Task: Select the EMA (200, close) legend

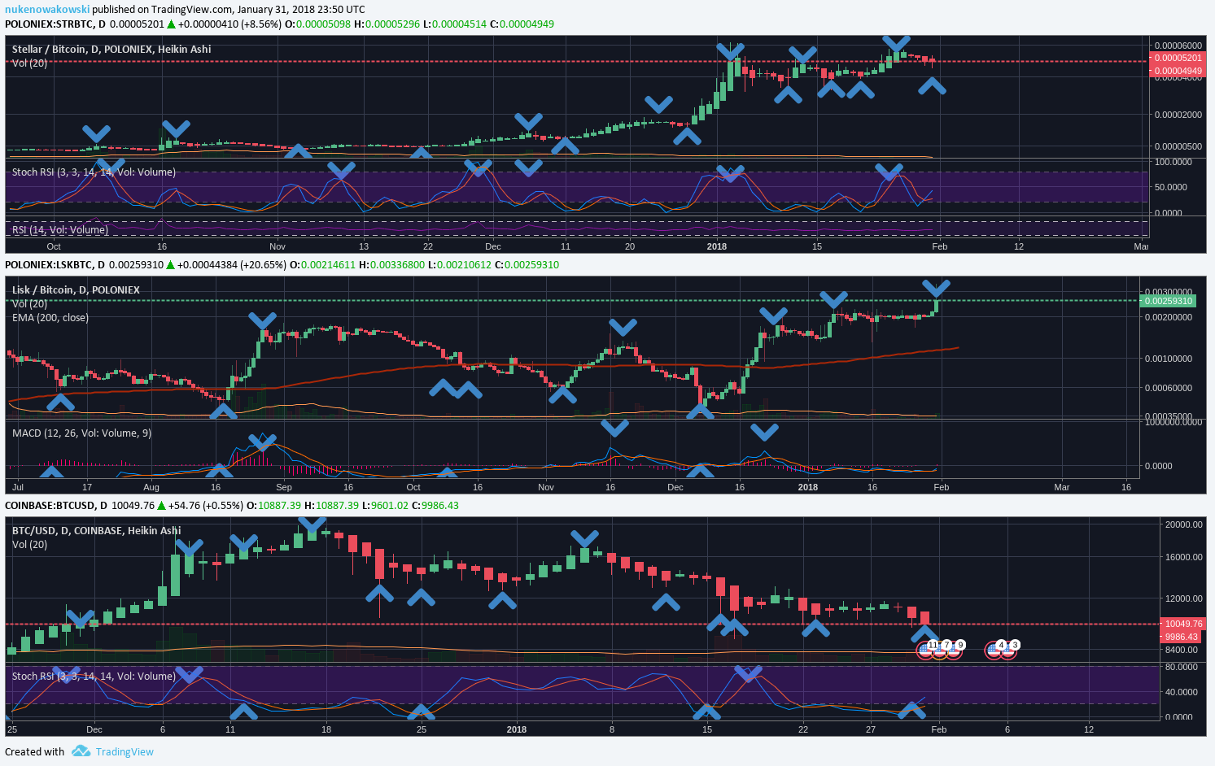Action: pyautogui.click(x=50, y=317)
